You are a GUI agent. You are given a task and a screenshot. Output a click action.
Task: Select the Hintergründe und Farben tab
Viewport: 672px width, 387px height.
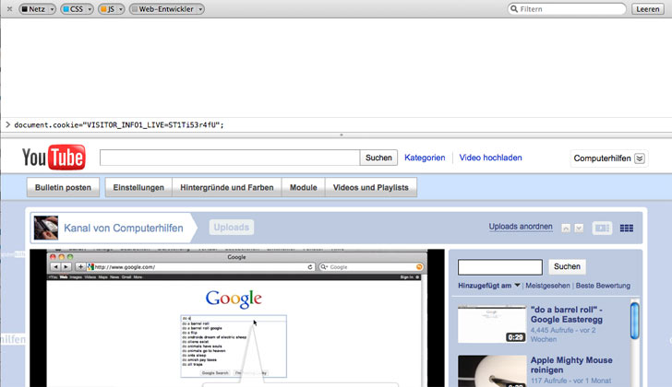coord(227,187)
